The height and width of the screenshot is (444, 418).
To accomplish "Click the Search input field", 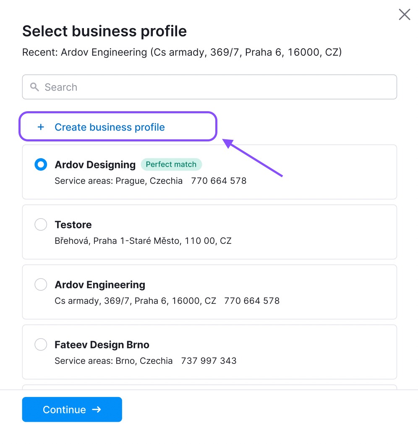I will 168,87.
